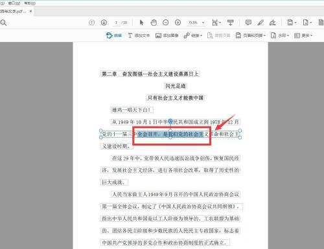Click the scrolling mode toolbar icon
The width and height of the screenshot is (324, 249).
click(x=230, y=23)
